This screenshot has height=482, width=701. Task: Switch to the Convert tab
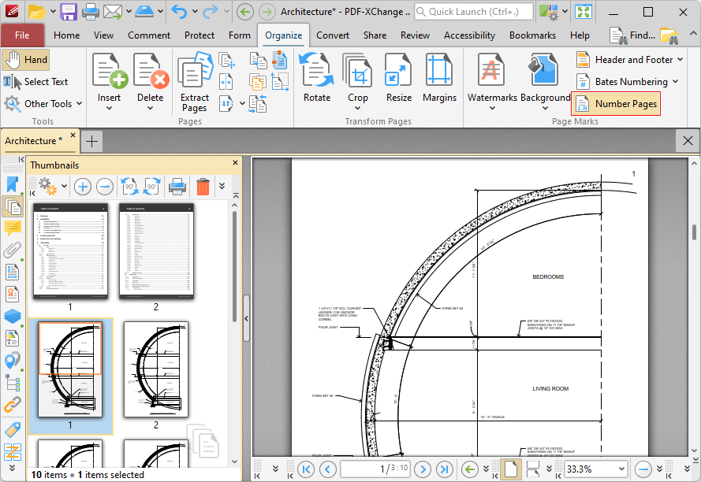click(333, 35)
